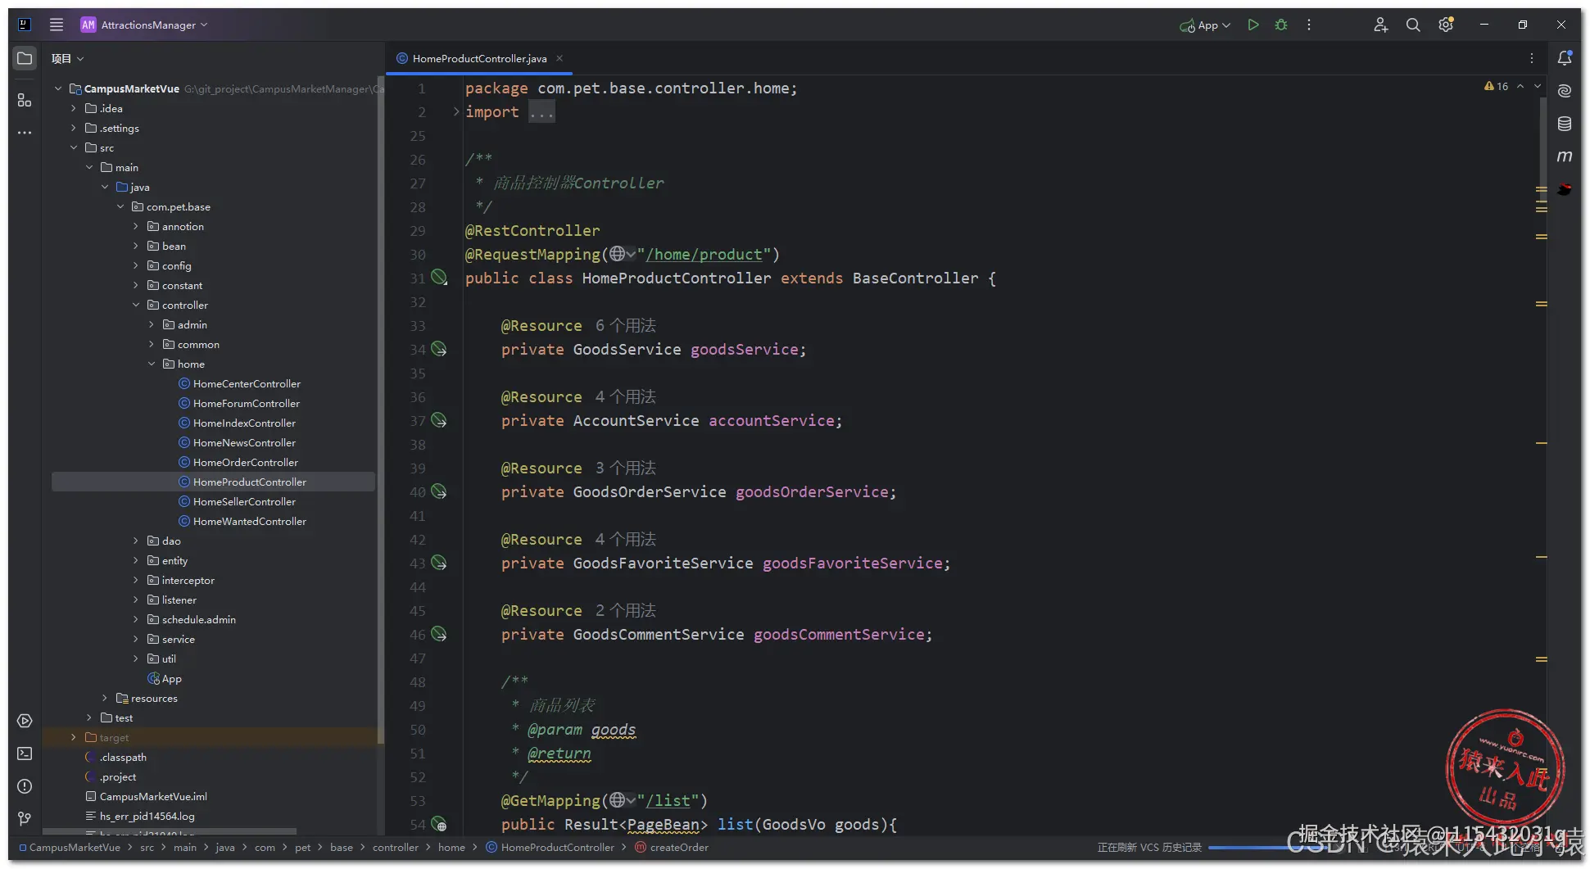Open the /home/product URL mapping dropdown
1590x869 pixels.
tap(623, 254)
